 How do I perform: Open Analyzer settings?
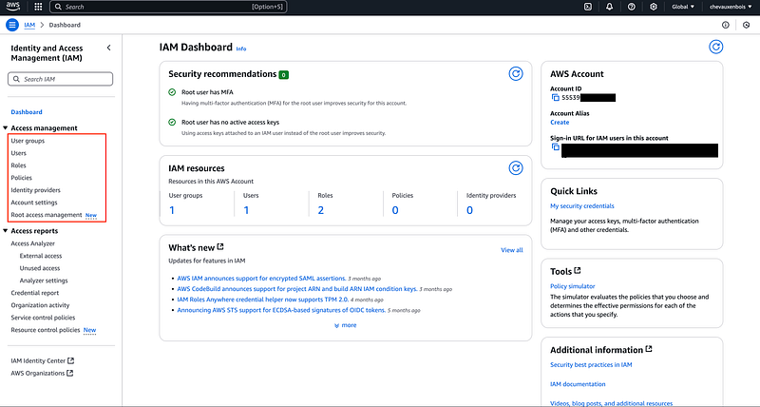44,281
